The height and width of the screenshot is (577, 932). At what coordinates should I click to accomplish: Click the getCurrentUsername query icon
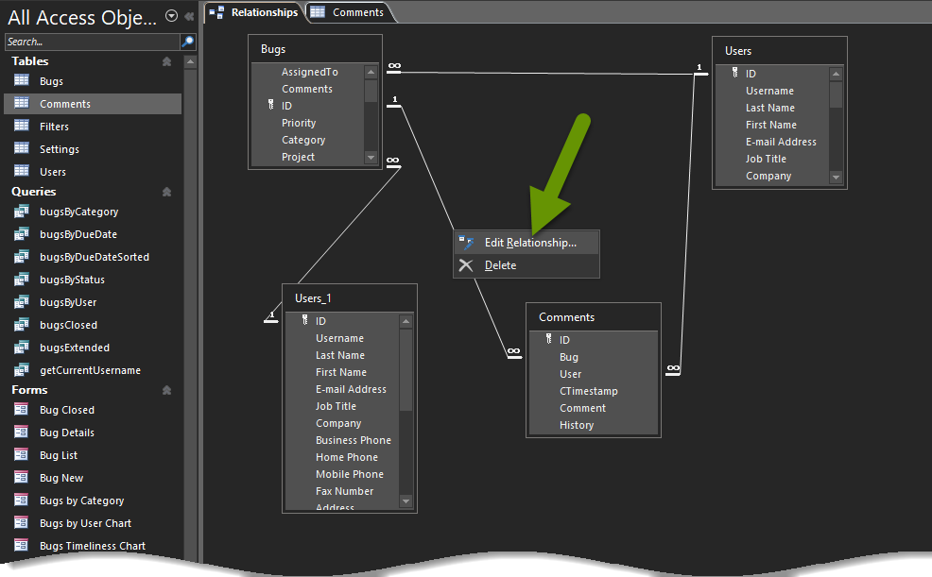(21, 369)
